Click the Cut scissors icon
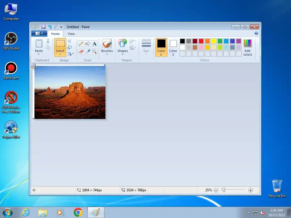This screenshot has height=218, width=291. [x=48, y=41]
